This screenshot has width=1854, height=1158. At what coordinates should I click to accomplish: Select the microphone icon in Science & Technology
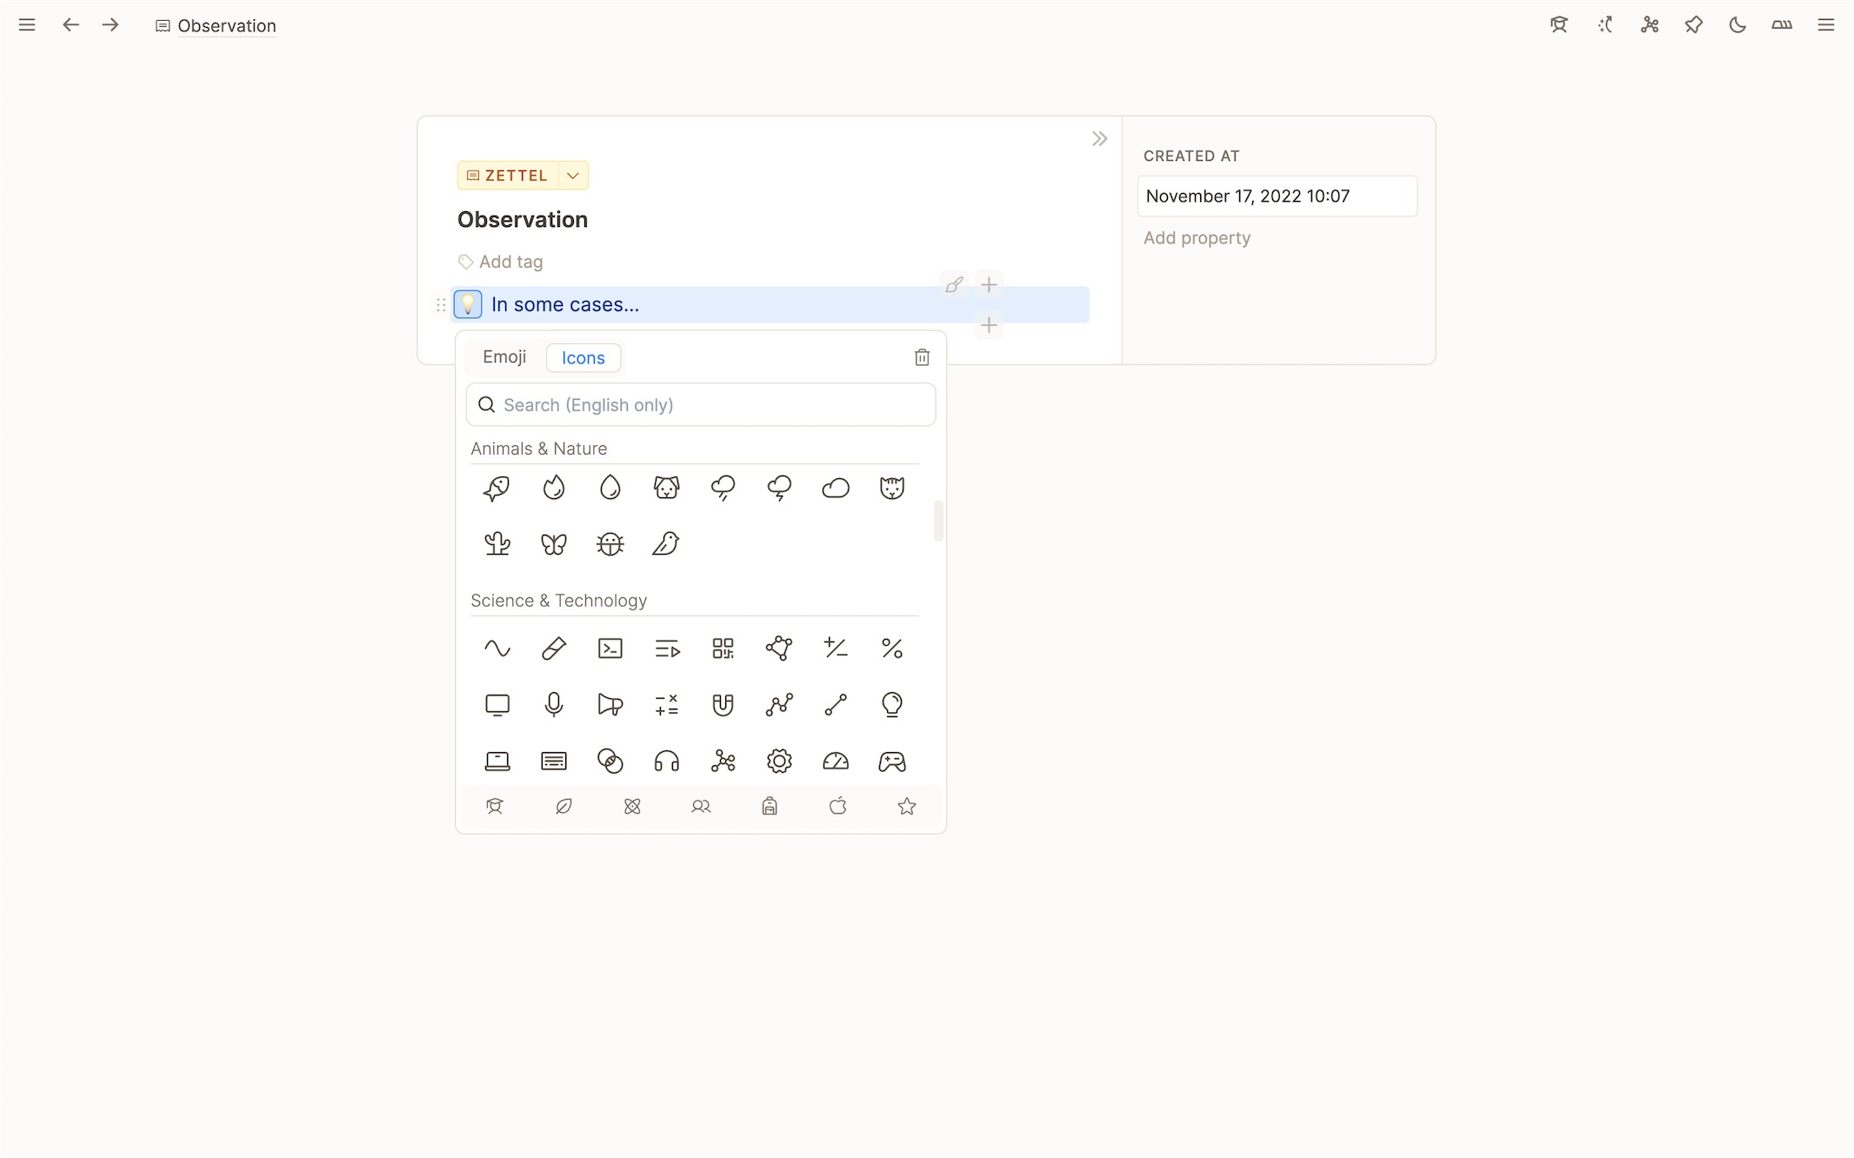click(554, 703)
